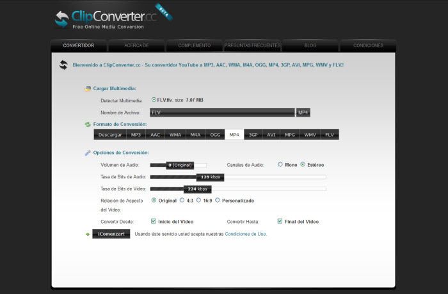Viewport: 448px width, 294px height.
Task: Select 3GP conversion format
Action: (x=253, y=135)
